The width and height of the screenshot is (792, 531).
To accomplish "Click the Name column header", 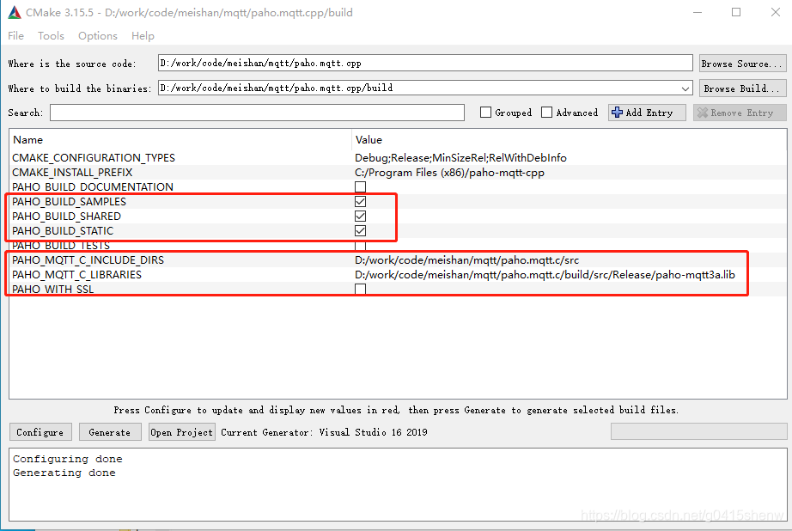I will click(x=27, y=140).
